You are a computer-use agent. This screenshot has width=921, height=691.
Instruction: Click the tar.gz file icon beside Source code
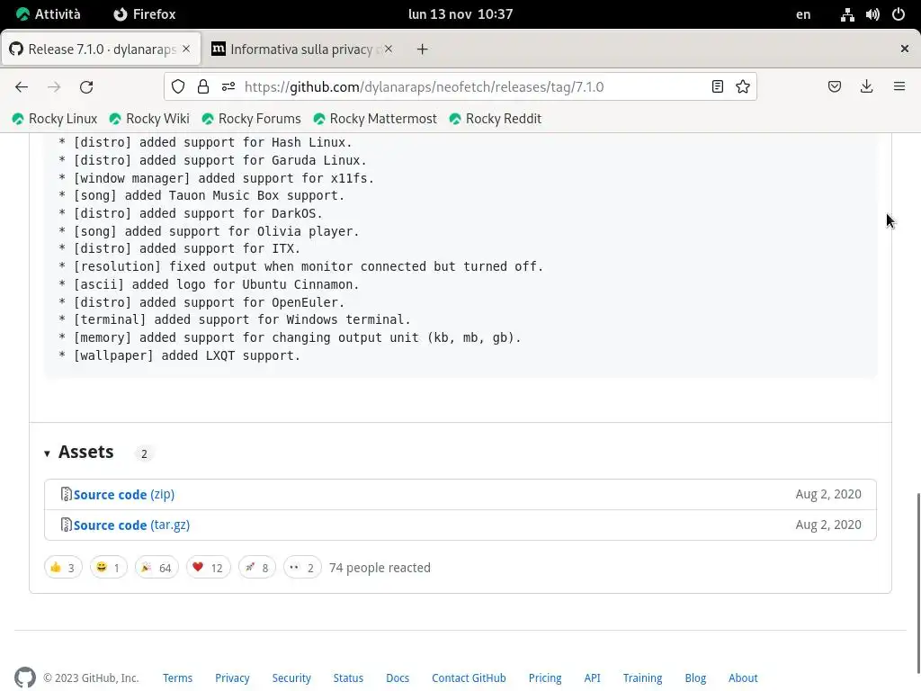[67, 525]
